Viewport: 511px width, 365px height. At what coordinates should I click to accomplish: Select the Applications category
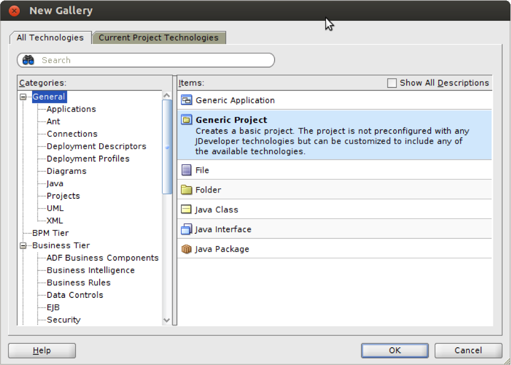[71, 109]
